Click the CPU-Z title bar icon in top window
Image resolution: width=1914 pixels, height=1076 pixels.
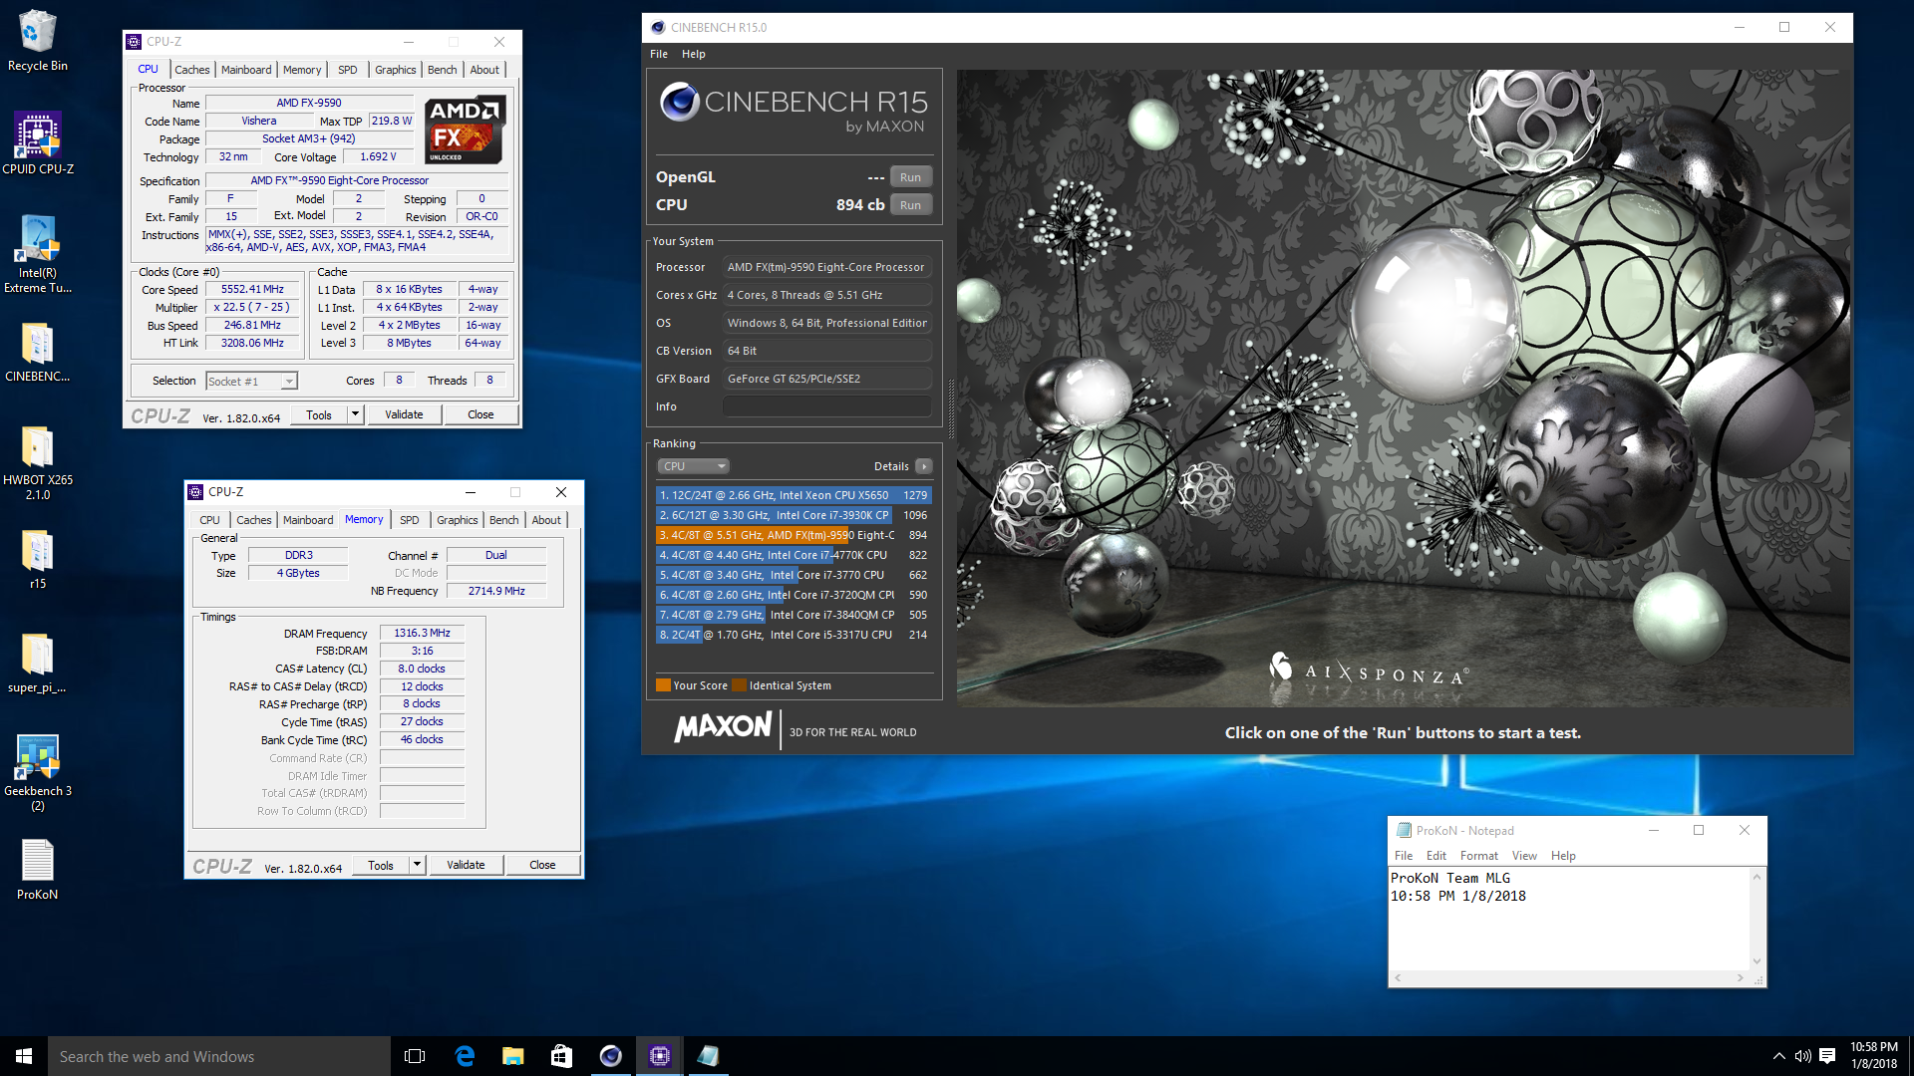(x=134, y=42)
